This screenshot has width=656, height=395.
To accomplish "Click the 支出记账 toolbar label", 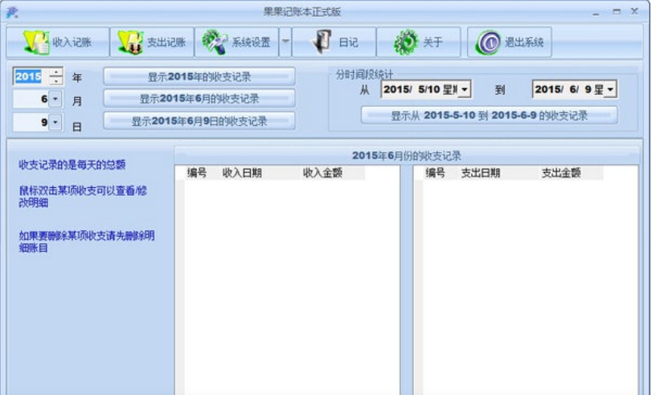I will pos(166,43).
